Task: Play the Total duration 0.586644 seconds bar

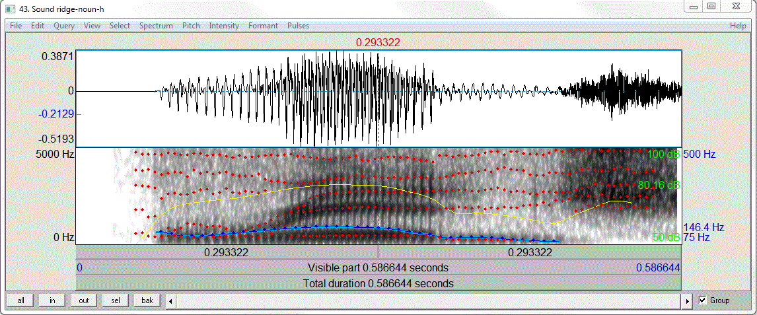Action: point(378,283)
